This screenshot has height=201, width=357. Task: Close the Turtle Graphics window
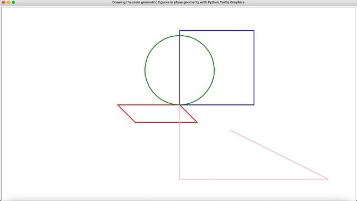3,2
